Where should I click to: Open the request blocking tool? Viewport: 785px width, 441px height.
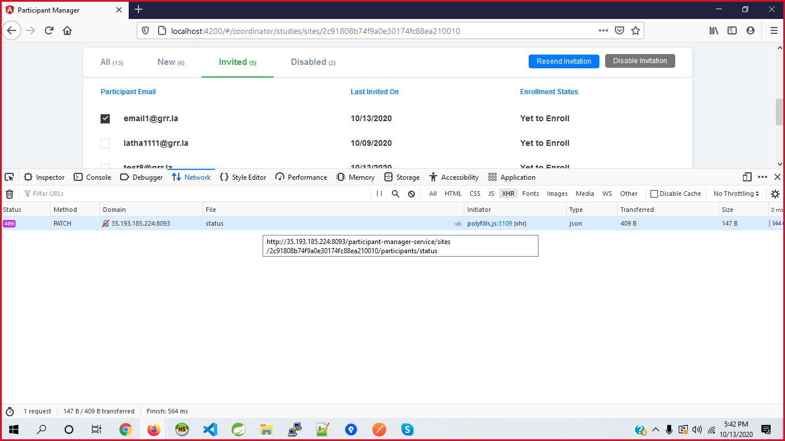(x=411, y=194)
